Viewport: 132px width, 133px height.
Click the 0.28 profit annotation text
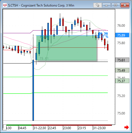[x=103, y=34]
